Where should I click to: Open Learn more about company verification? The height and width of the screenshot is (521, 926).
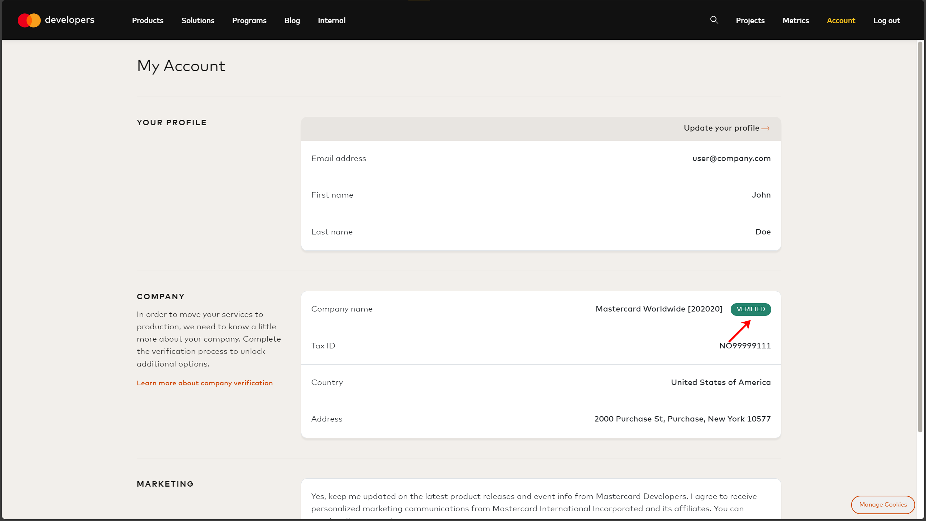click(205, 383)
